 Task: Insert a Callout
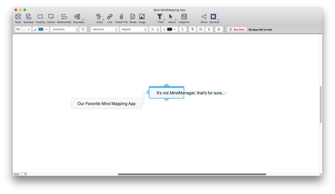(51, 18)
